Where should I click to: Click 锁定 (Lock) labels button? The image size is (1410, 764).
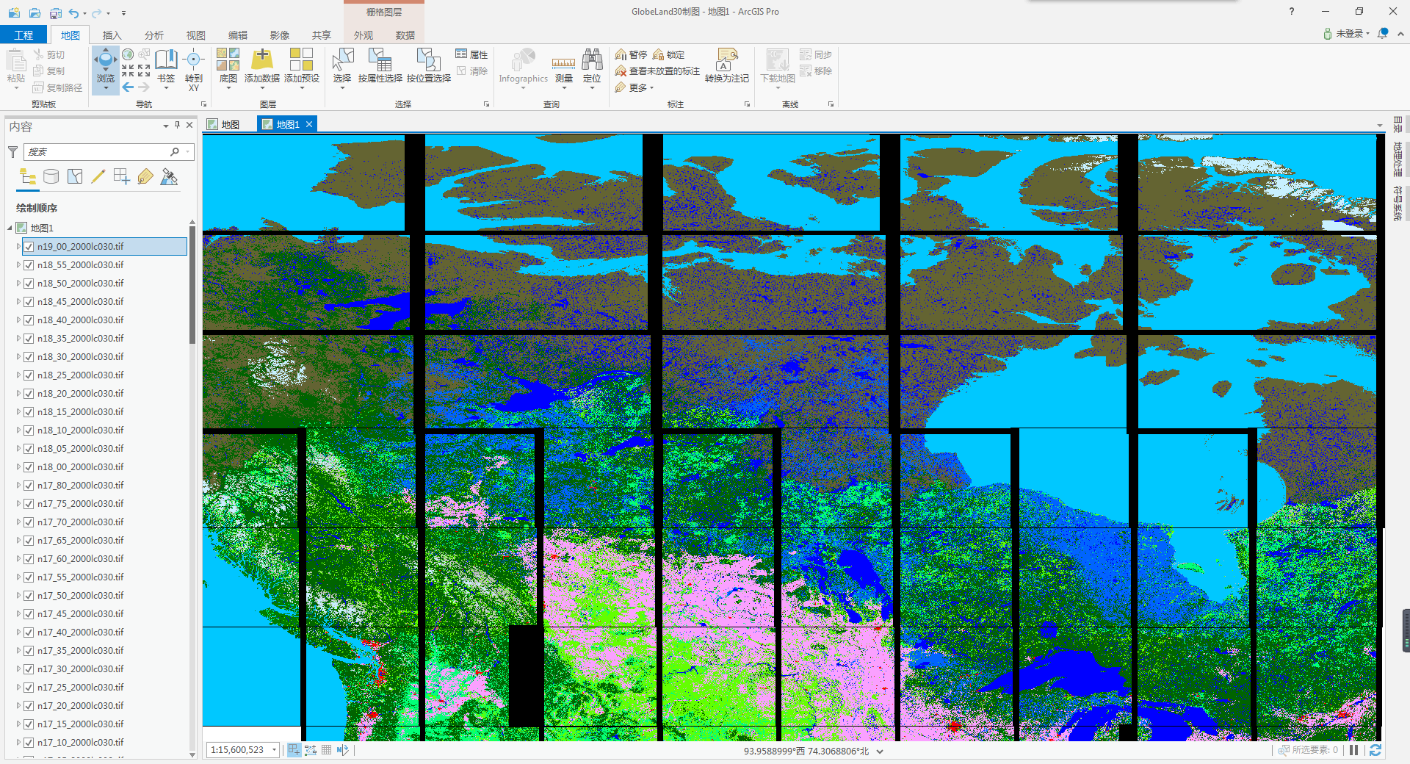click(x=668, y=54)
